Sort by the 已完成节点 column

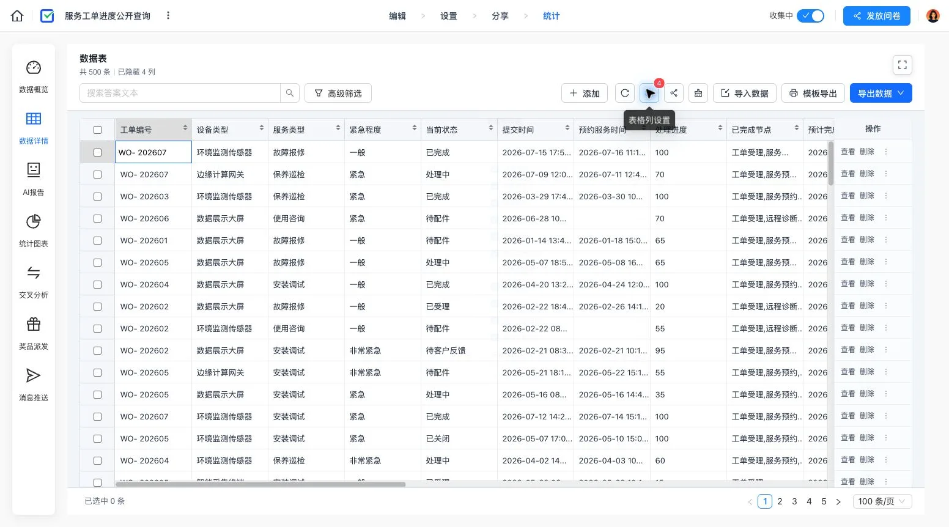pos(797,128)
